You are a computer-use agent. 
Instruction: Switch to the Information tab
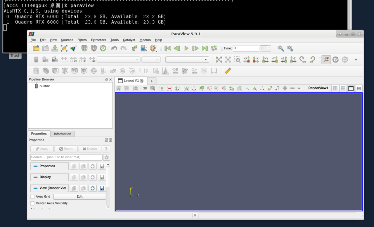[62, 134]
